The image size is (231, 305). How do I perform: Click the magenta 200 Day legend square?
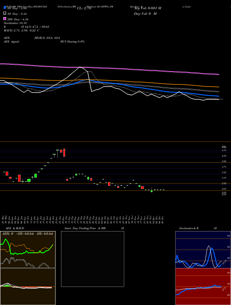coord(5,18)
